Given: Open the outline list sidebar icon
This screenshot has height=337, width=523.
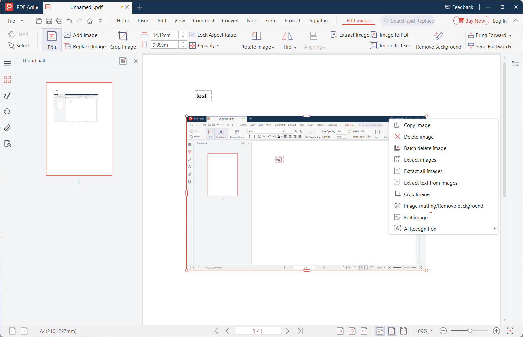Looking at the screenshot, I should [7, 63].
